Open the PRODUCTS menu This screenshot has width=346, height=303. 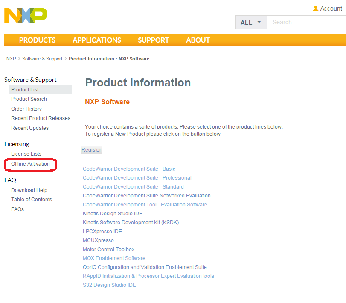(x=37, y=40)
